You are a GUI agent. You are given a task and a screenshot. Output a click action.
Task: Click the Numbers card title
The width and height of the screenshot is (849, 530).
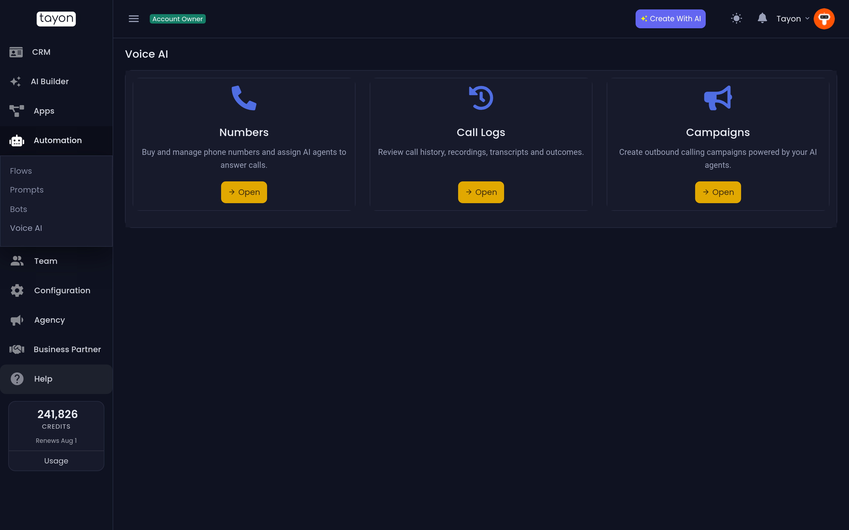tap(244, 132)
